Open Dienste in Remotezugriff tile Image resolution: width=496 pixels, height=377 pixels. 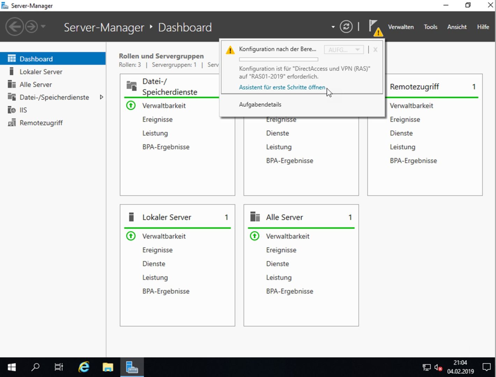(401, 133)
